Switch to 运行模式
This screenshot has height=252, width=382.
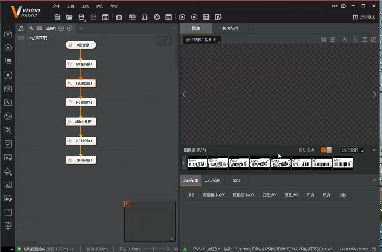coord(364,17)
